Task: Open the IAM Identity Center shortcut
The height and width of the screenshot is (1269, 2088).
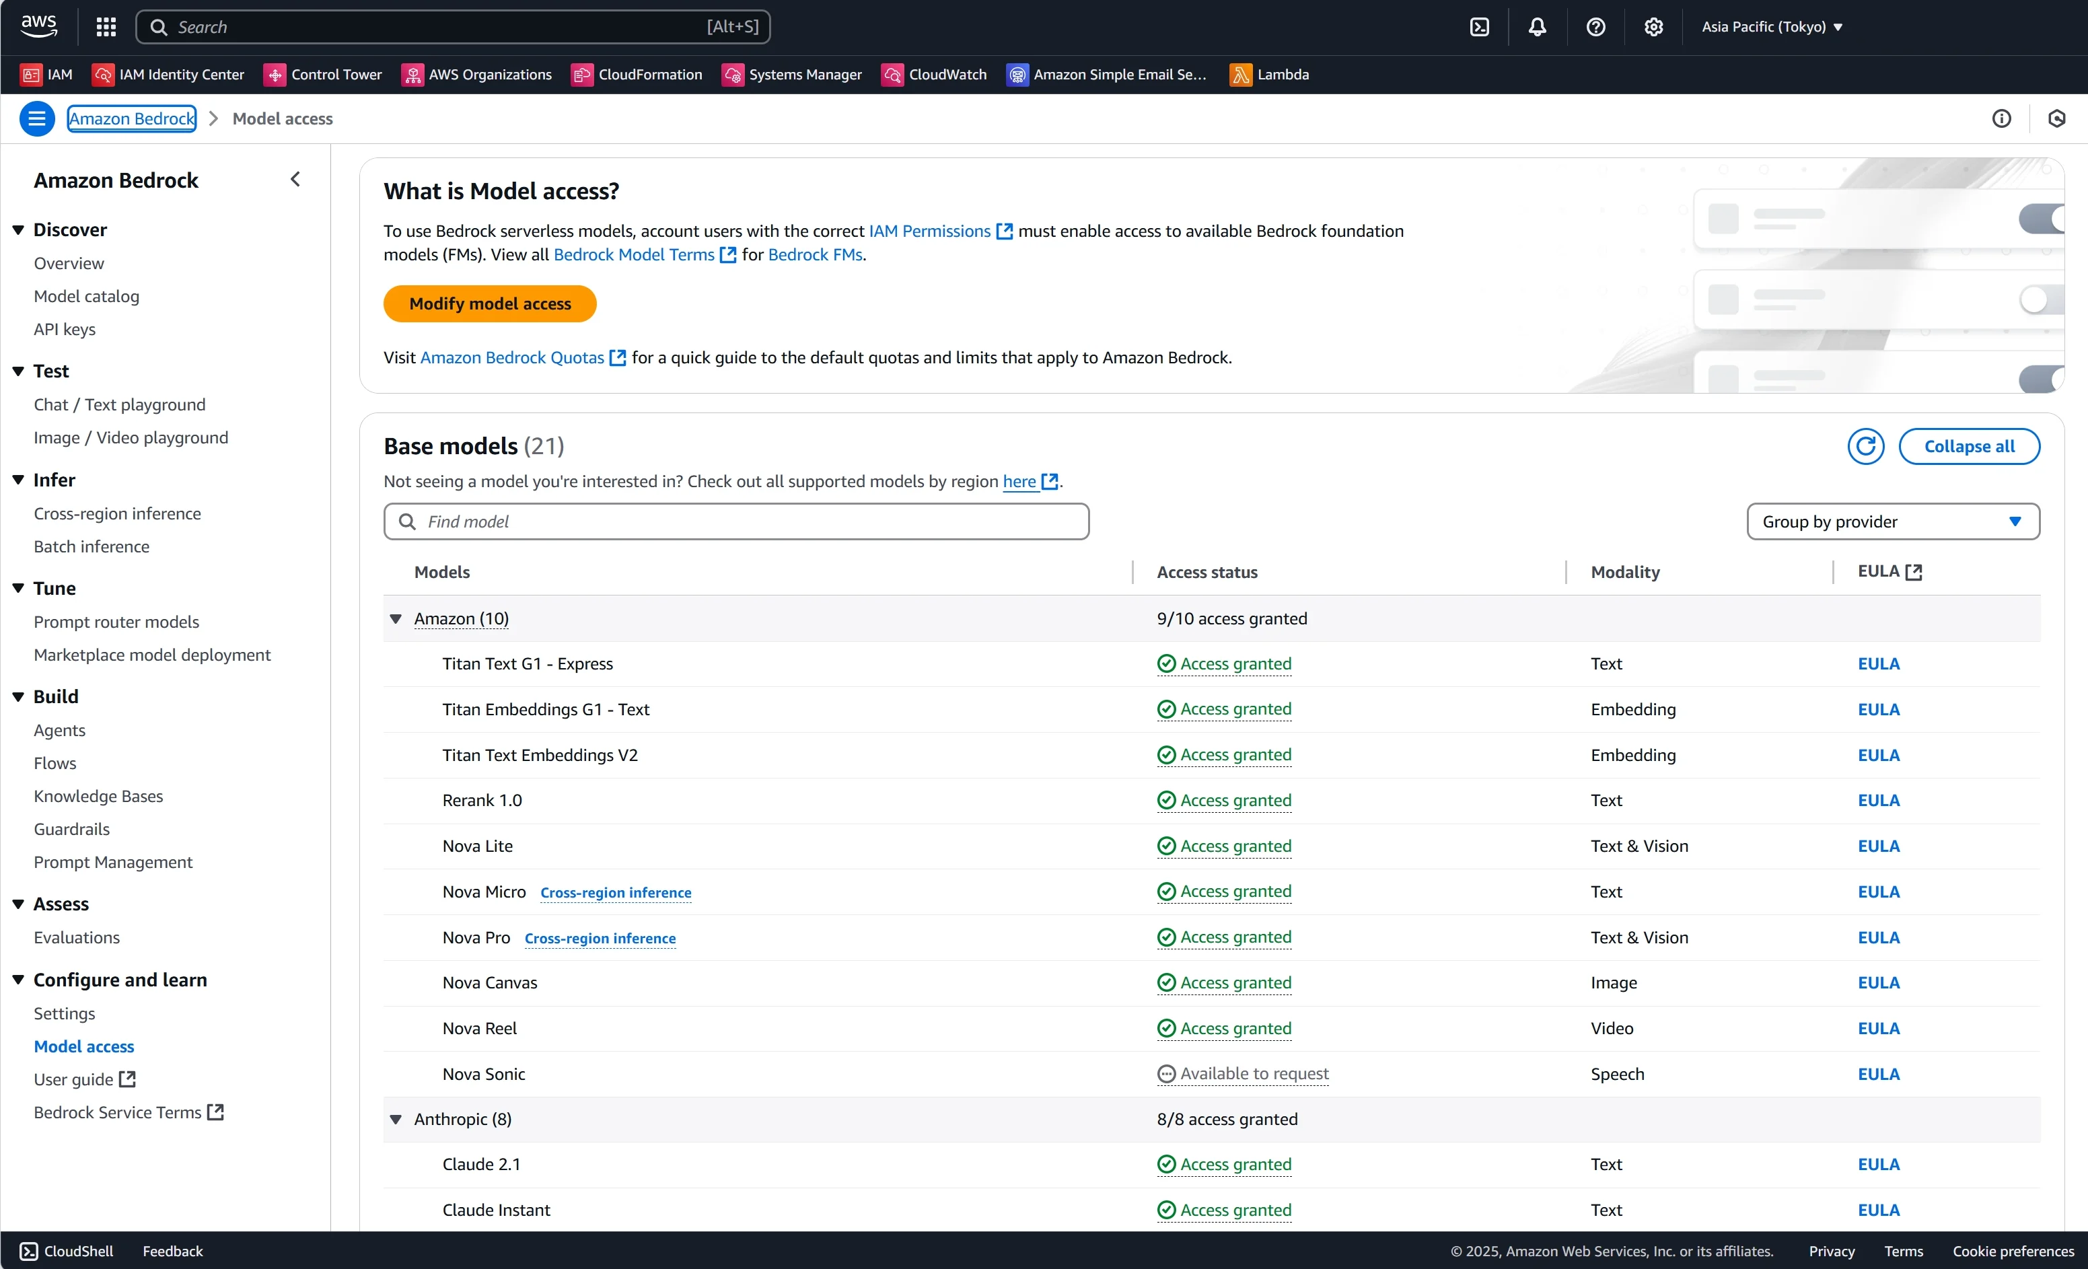Action: point(168,75)
